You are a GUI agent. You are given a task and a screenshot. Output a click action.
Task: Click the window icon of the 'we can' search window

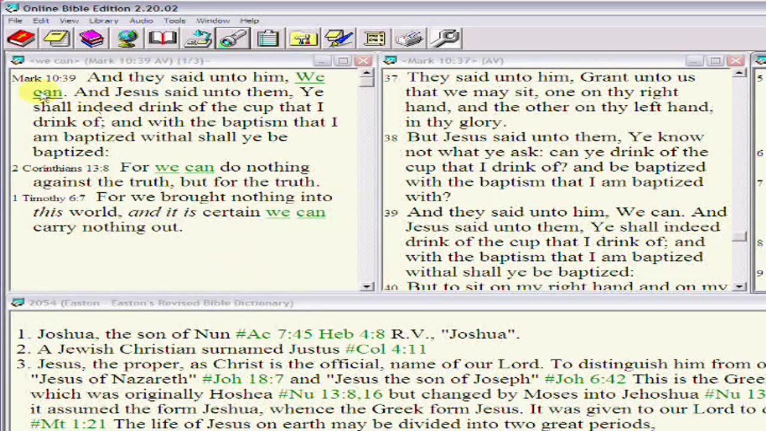click(17, 60)
